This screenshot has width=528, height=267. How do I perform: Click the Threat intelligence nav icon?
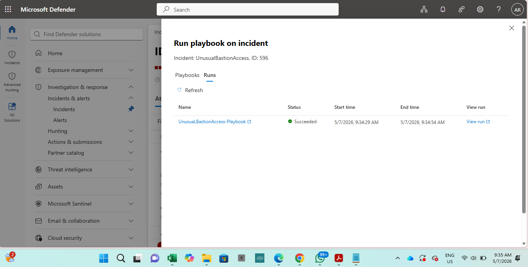click(38, 169)
